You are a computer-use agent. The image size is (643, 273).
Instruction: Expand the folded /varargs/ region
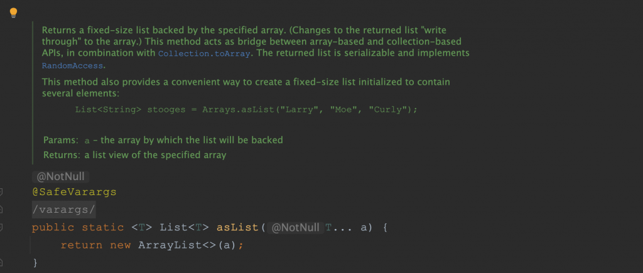tap(63, 210)
